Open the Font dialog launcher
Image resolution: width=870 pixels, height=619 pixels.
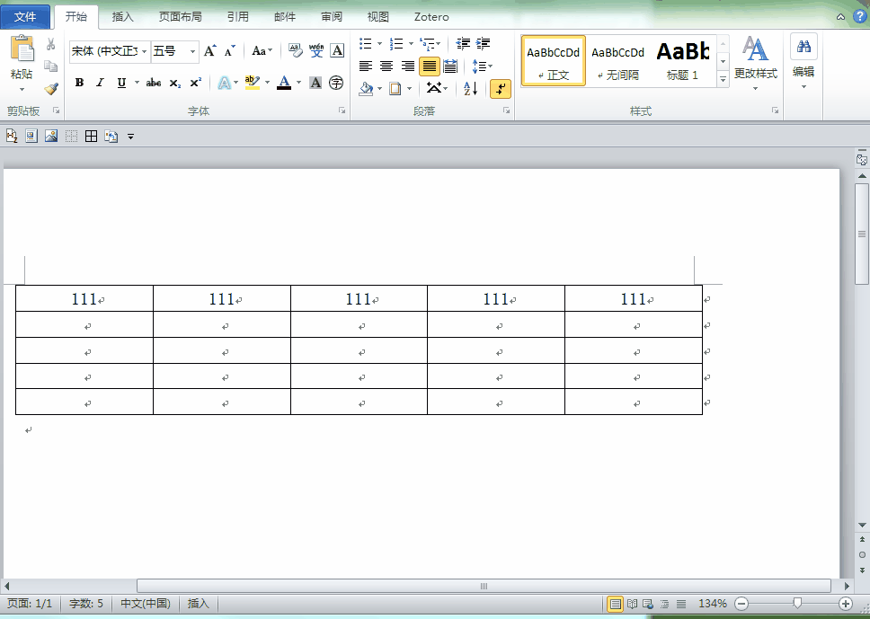pyautogui.click(x=342, y=111)
